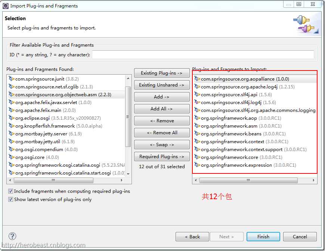Click right arrow of Found list horizontal scrollbar
Image resolution: width=325 pixels, height=251 pixels.
122,180
